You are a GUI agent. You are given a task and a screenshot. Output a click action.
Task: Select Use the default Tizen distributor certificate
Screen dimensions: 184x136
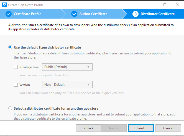click(x=10, y=47)
